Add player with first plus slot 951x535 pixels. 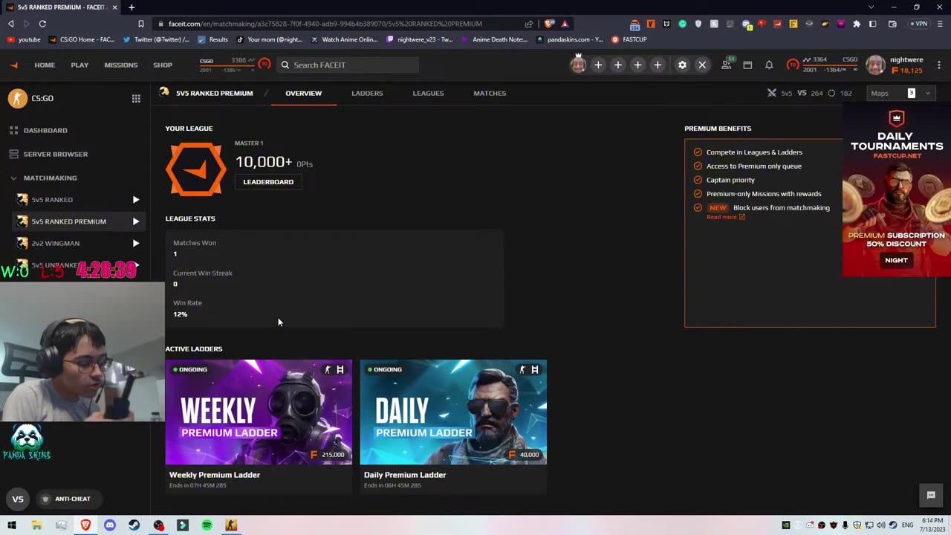(x=598, y=65)
